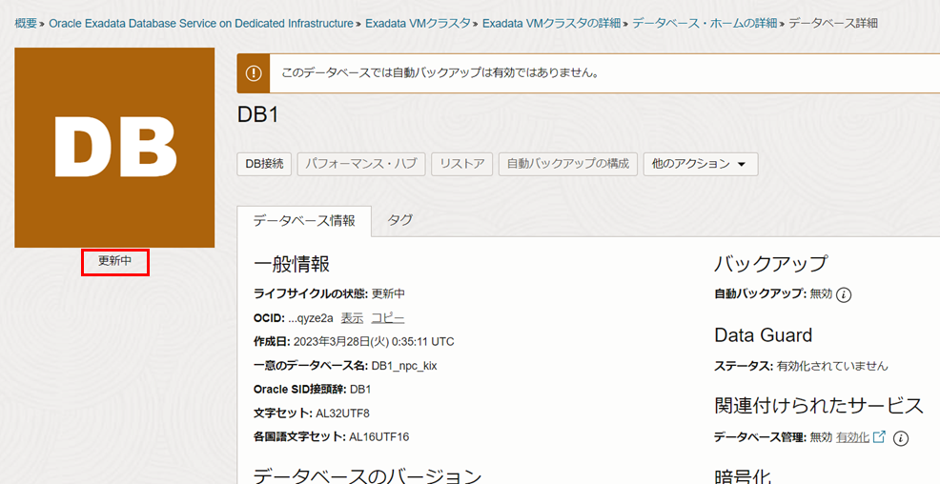Image resolution: width=940 pixels, height=484 pixels.
Task: Click 有効化 link for データベース管理
Action: [x=852, y=437]
